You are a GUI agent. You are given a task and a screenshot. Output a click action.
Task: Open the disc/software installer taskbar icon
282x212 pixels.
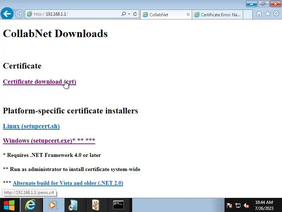pyautogui.click(x=73, y=205)
